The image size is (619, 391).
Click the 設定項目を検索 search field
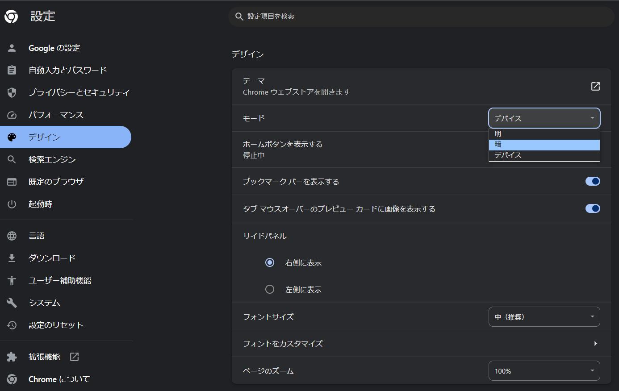coord(421,17)
